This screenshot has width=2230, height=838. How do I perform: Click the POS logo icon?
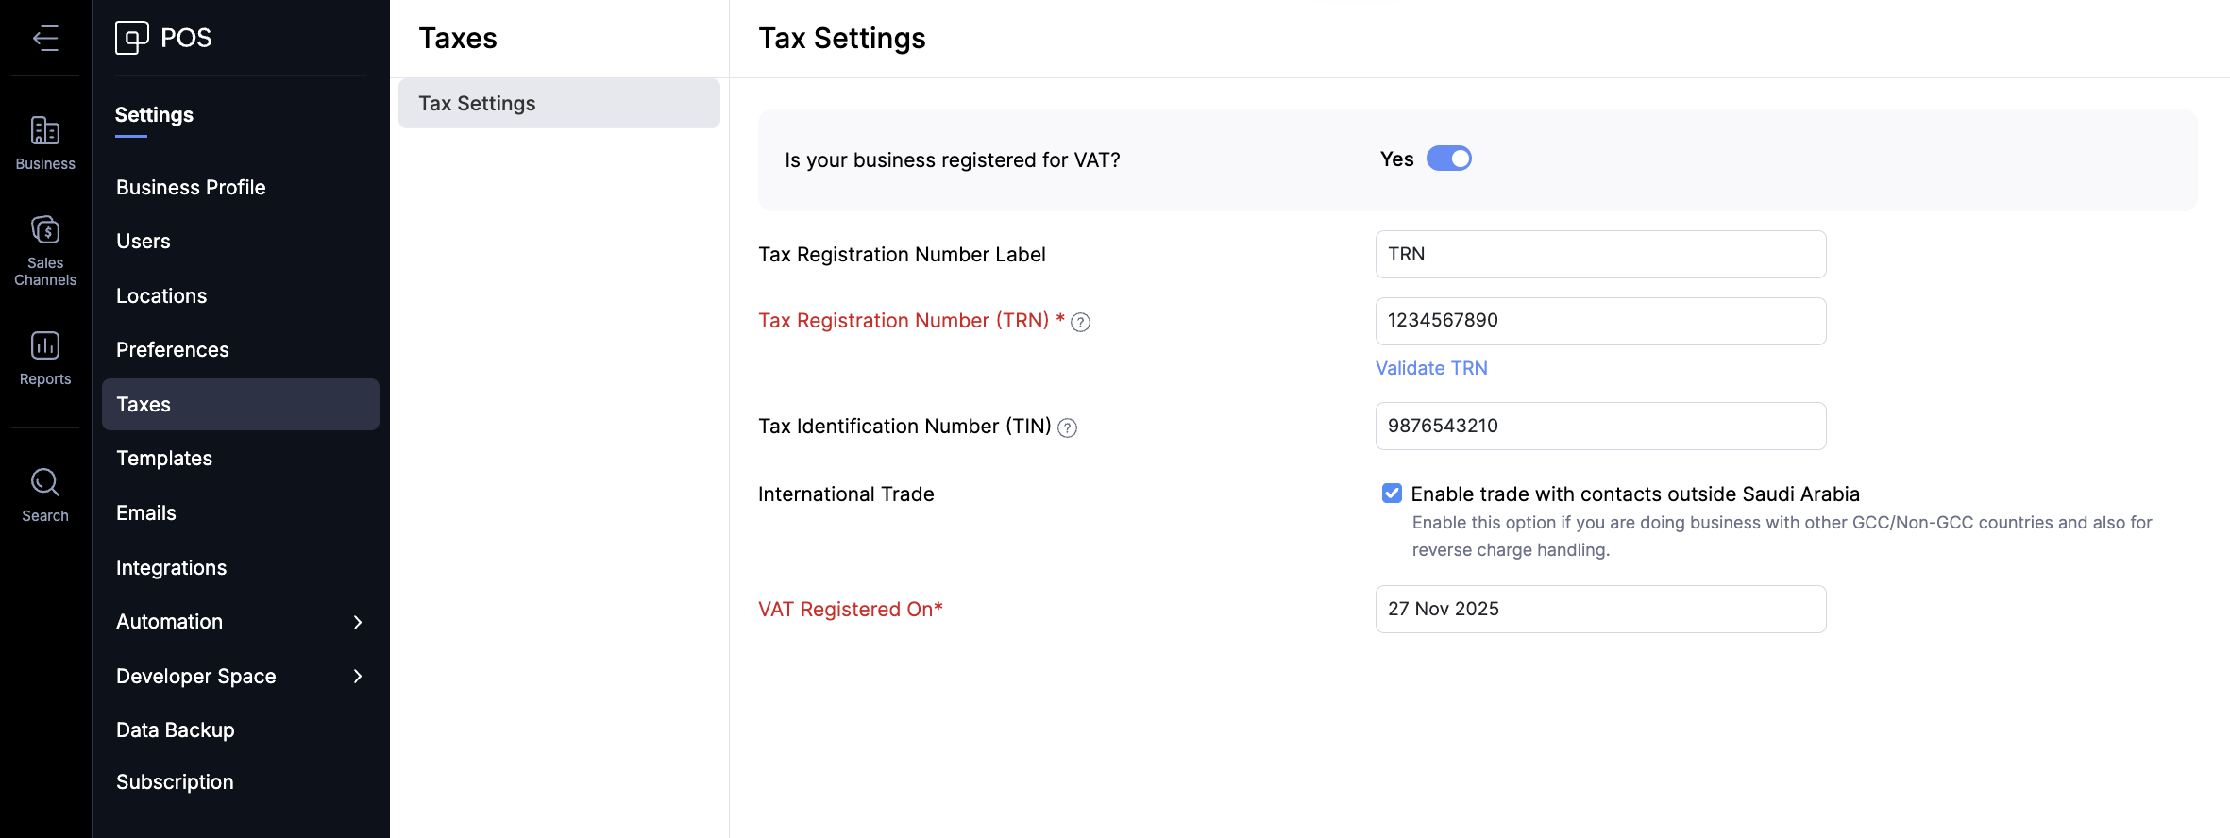[x=132, y=38]
